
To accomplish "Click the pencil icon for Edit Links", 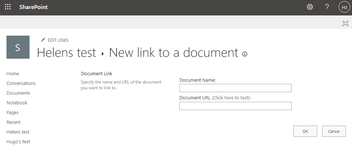I will (43, 40).
